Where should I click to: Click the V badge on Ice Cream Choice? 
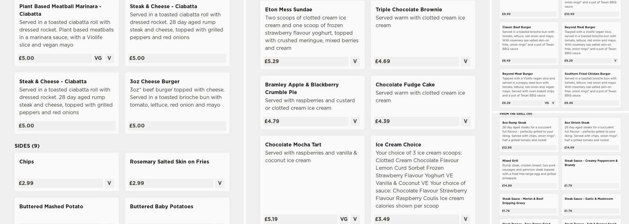coord(465,219)
